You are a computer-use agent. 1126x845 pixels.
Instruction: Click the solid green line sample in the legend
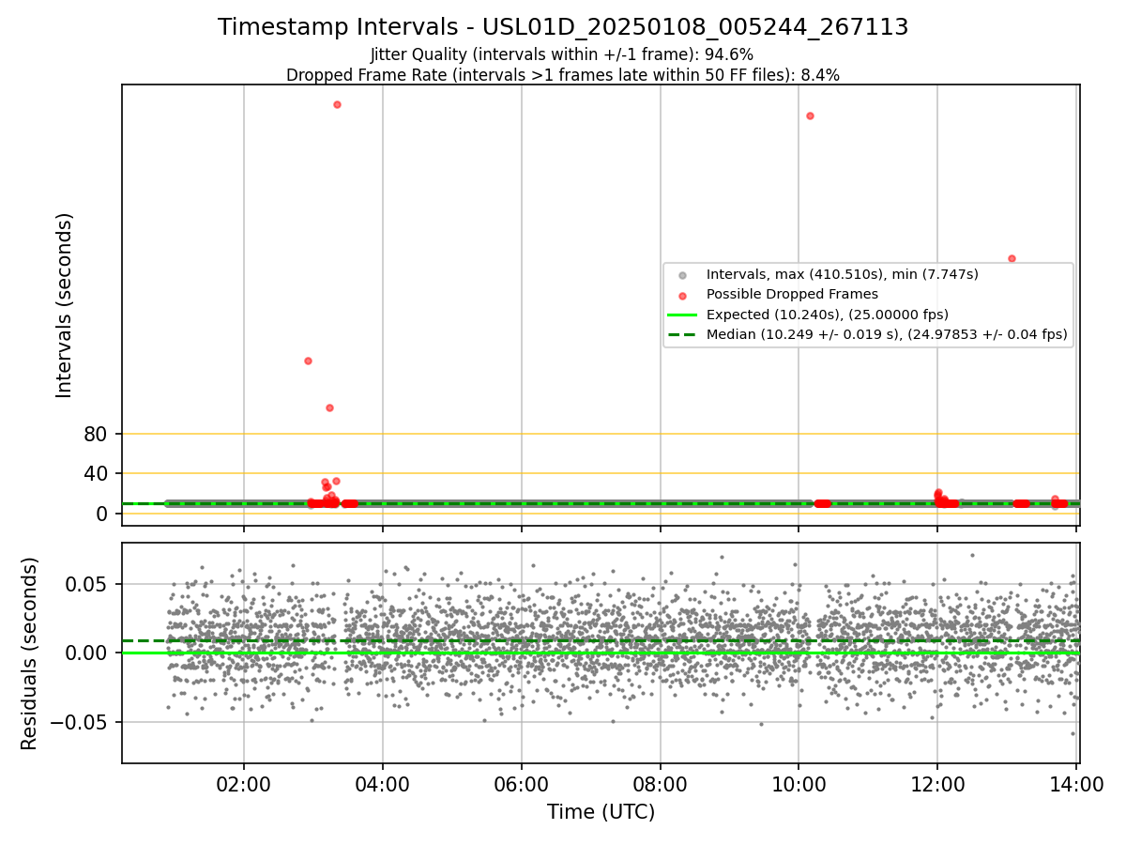[682, 315]
